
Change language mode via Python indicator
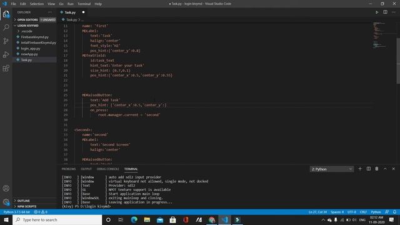tap(376, 212)
